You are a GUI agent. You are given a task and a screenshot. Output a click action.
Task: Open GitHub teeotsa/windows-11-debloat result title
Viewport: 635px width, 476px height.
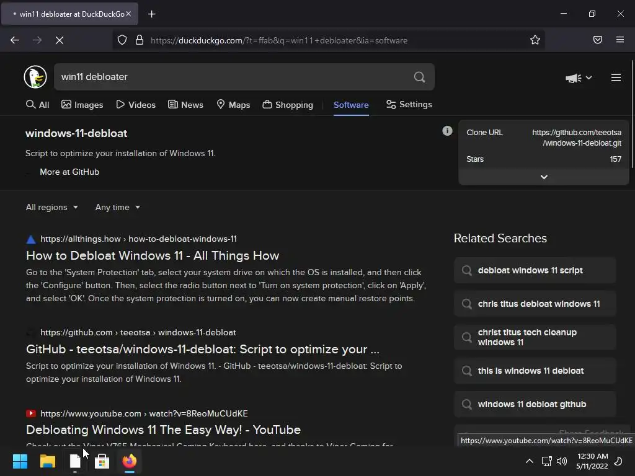click(x=203, y=349)
